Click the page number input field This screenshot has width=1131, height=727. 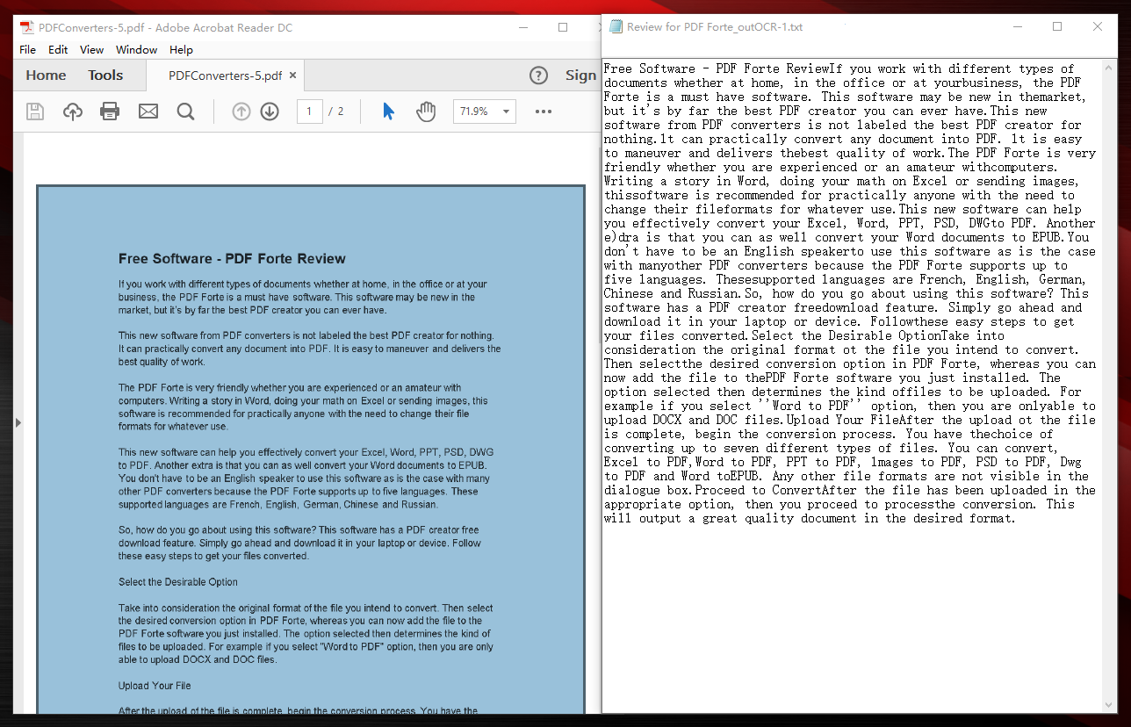point(310,112)
